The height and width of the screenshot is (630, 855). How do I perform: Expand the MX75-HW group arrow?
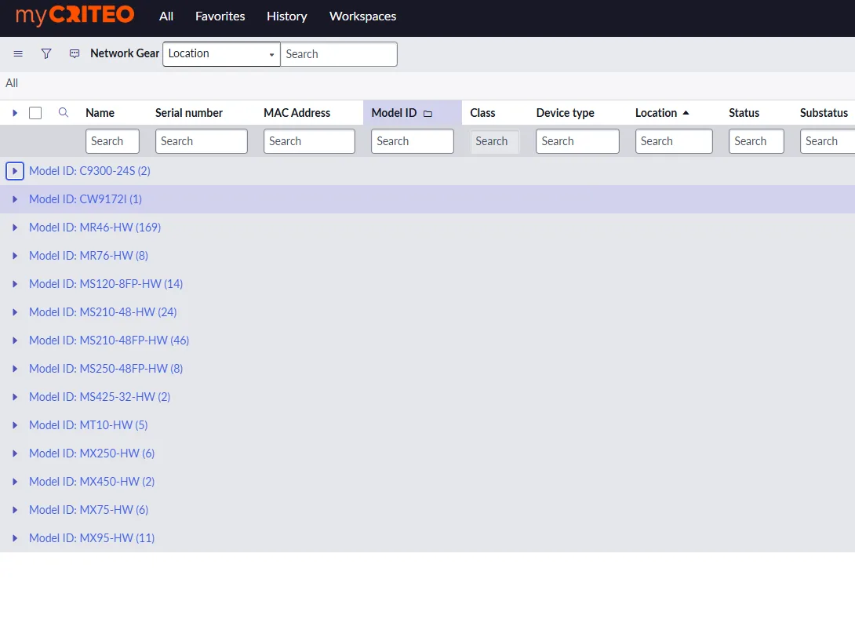tap(15, 510)
